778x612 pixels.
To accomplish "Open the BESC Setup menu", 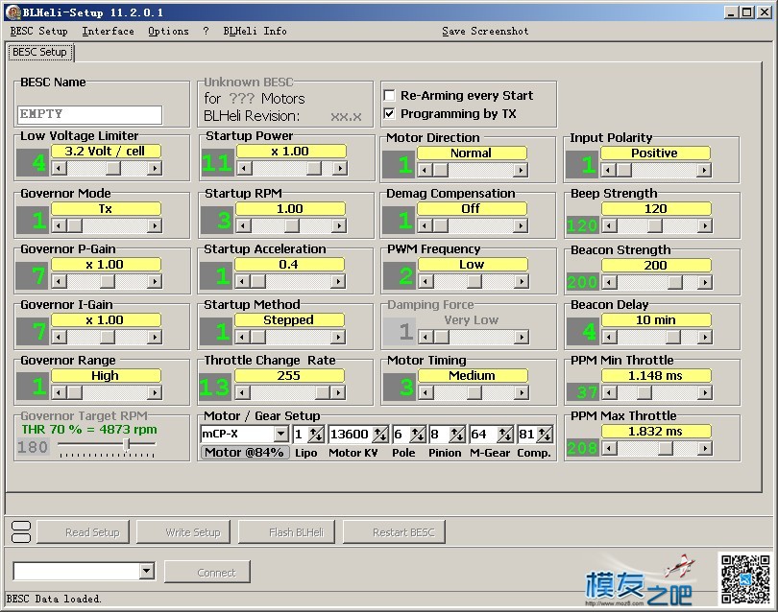I will pos(38,31).
